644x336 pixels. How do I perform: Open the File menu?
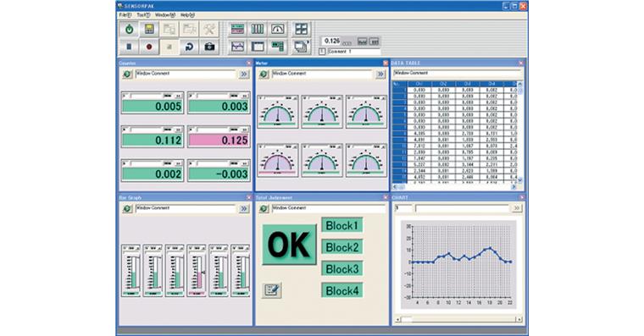125,14
